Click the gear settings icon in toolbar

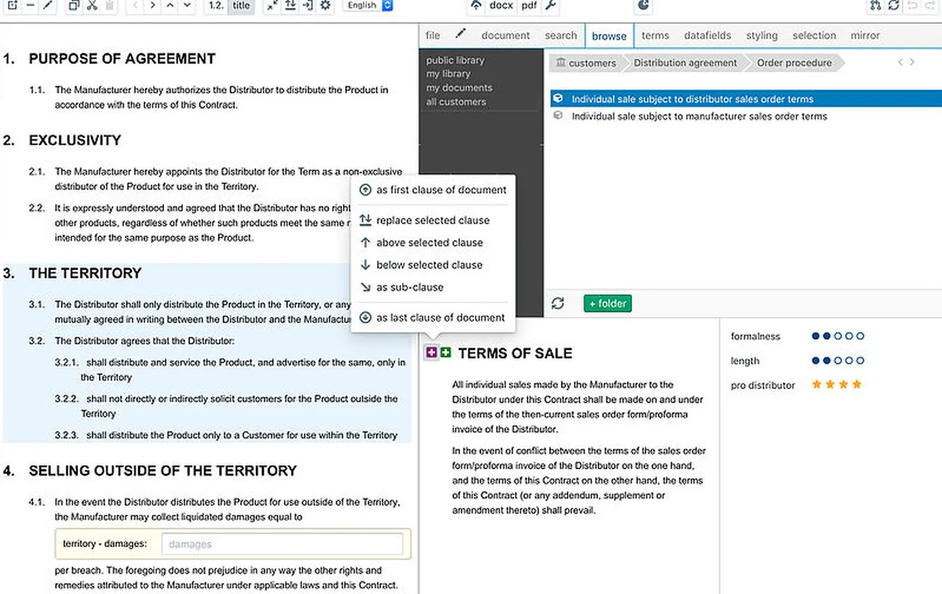tap(325, 5)
